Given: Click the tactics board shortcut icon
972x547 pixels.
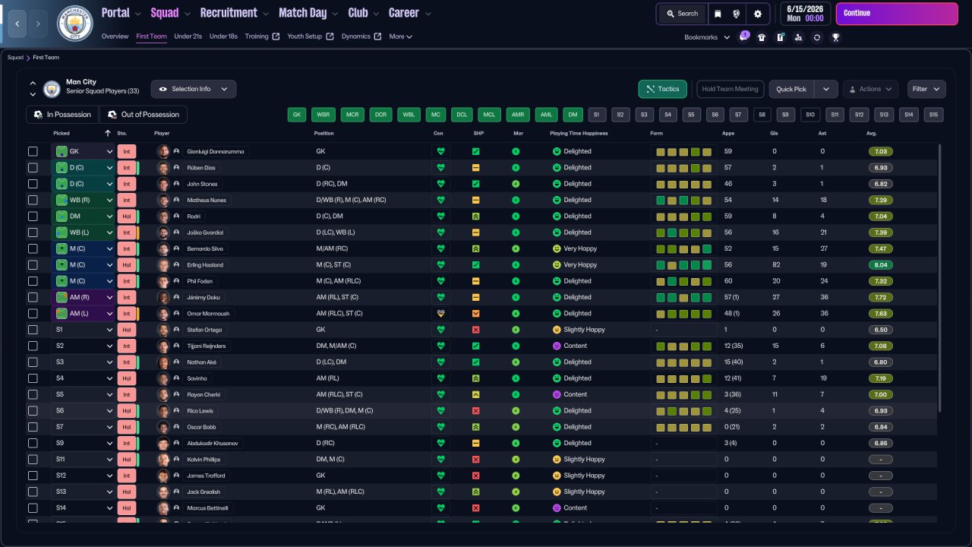Looking at the screenshot, I should coord(780,37).
